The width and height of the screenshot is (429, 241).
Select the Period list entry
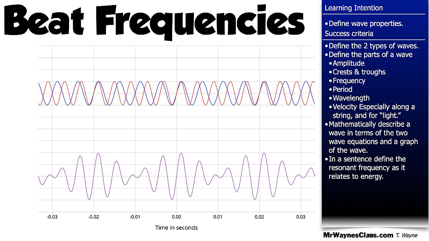tap(342, 89)
